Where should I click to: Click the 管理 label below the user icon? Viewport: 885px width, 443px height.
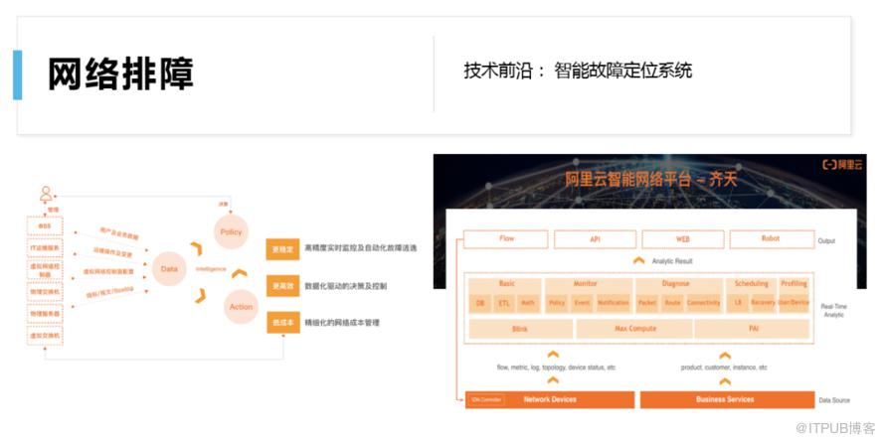tap(53, 210)
